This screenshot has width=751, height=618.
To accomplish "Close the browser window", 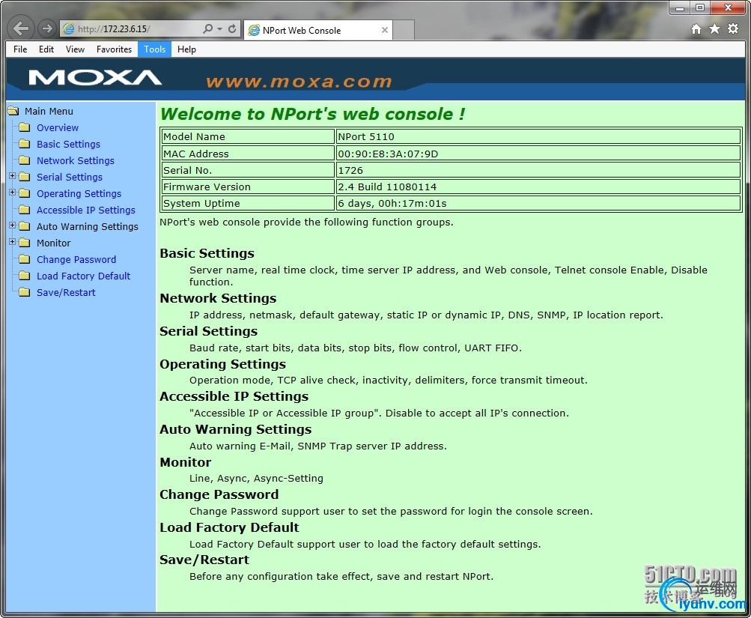I will pos(728,7).
